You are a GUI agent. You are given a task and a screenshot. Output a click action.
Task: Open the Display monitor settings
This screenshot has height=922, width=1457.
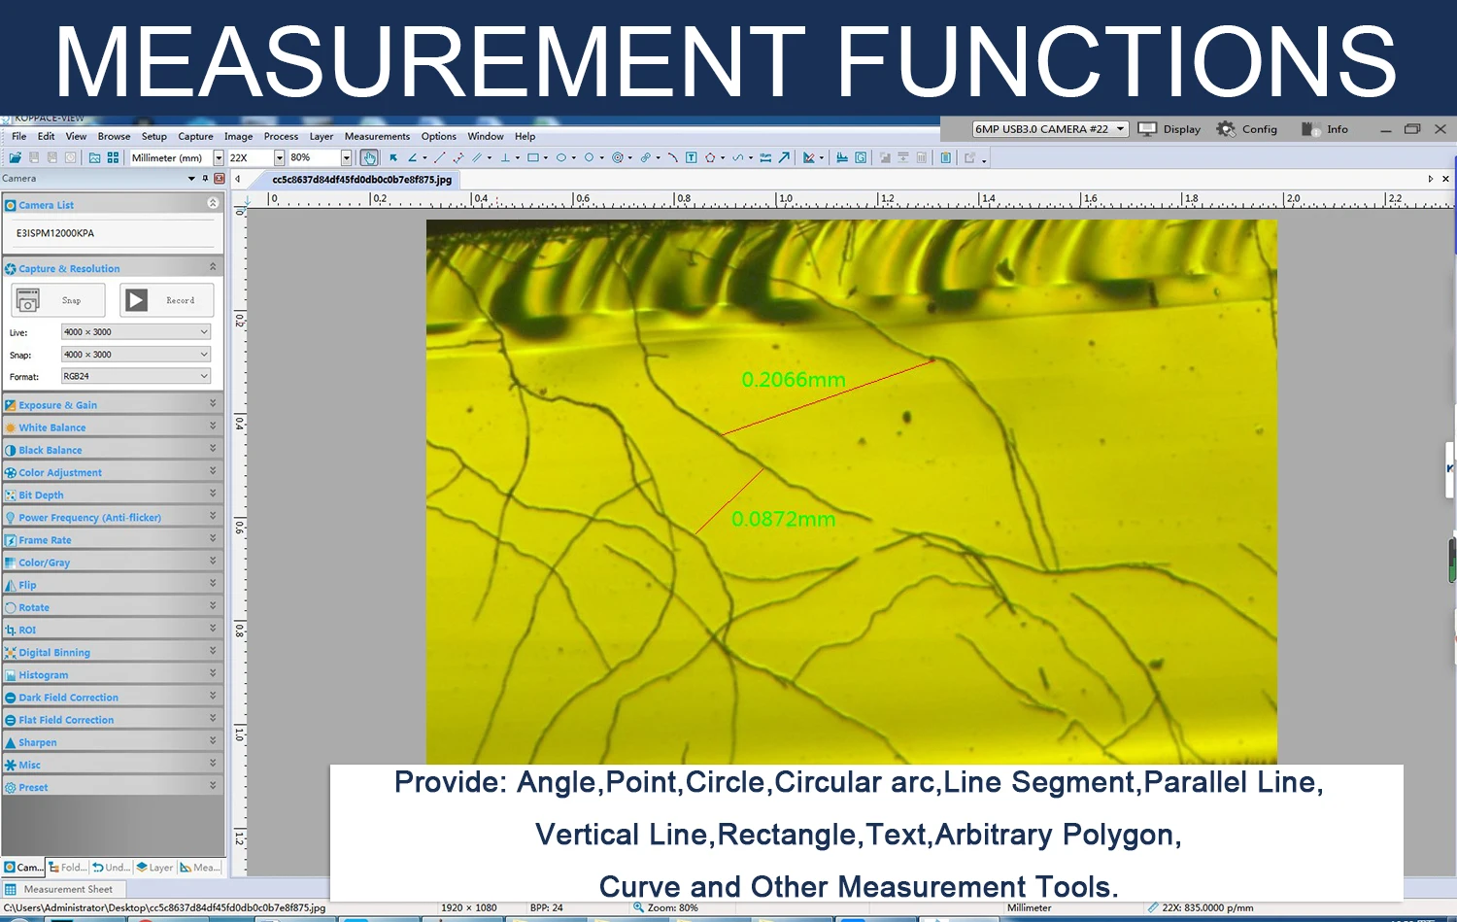tap(1169, 129)
